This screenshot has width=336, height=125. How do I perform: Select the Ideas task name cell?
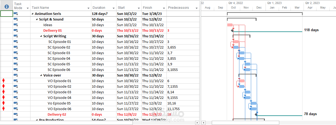[61, 25]
